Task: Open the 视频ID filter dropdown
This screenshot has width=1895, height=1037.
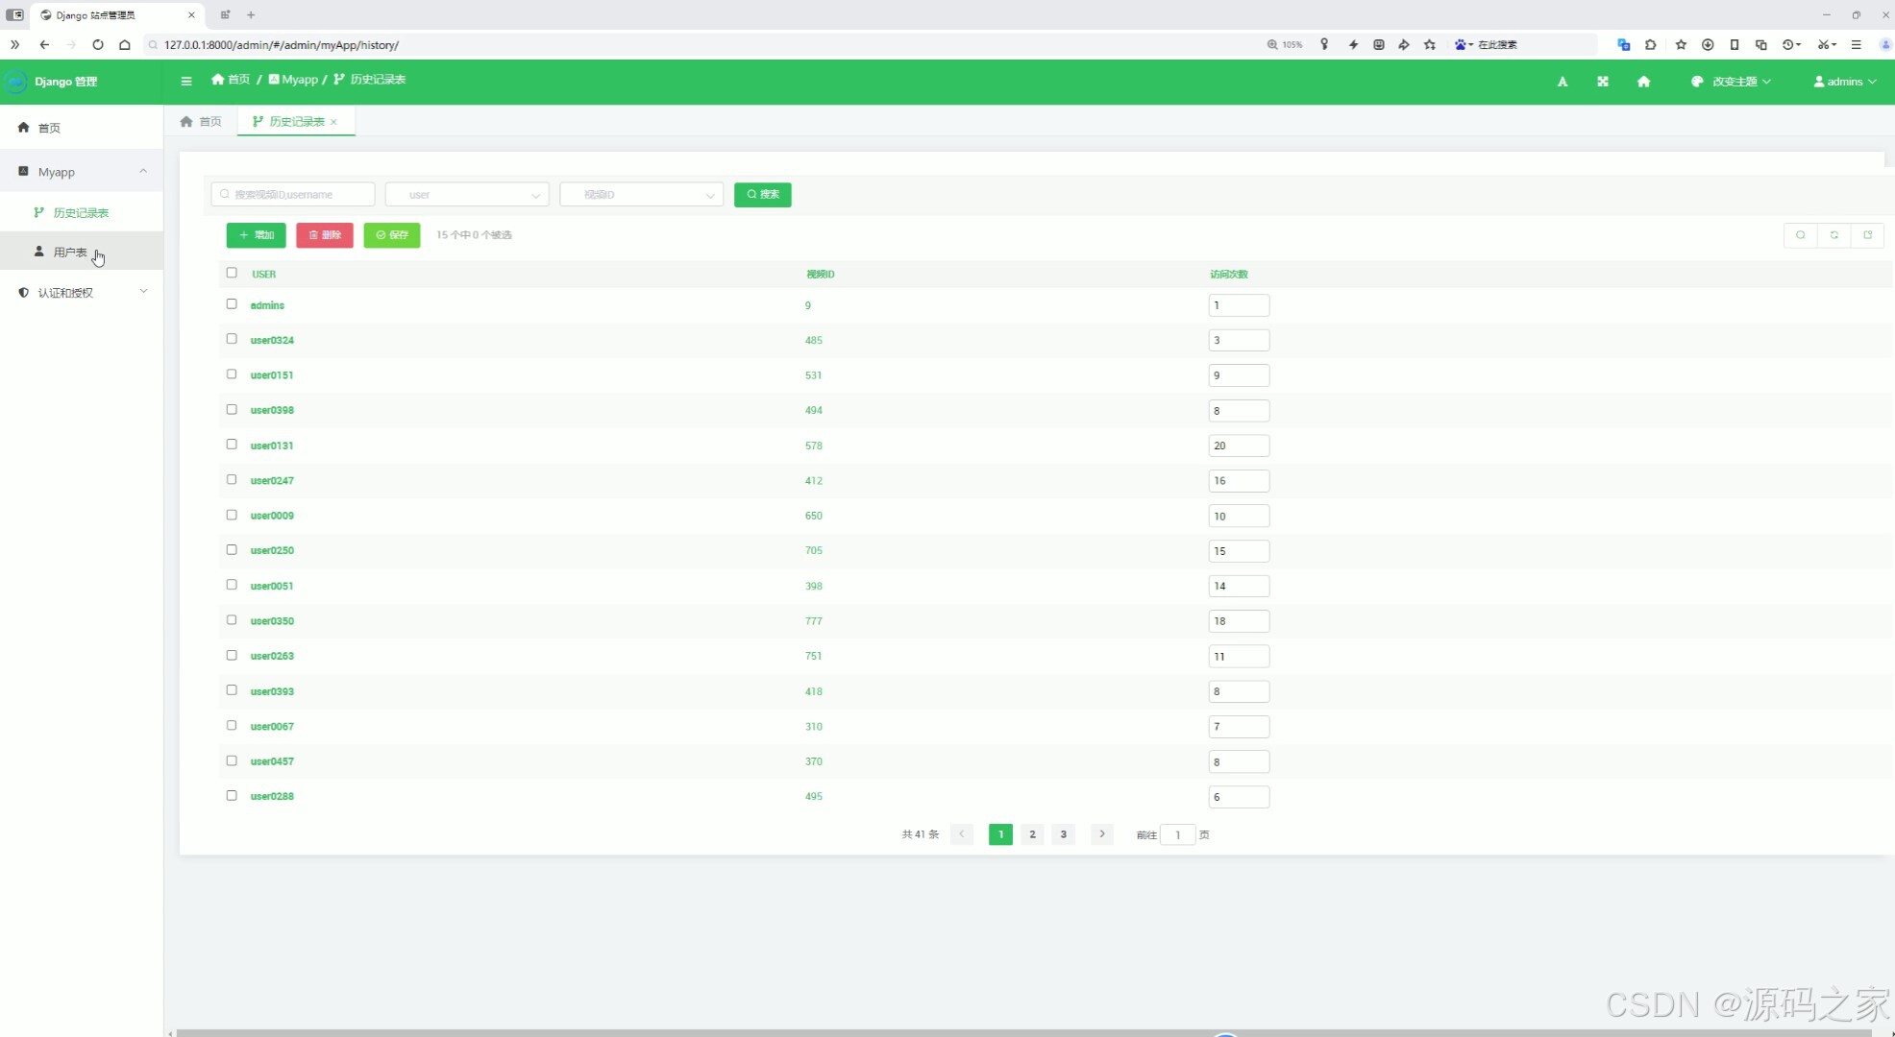Action: [641, 195]
